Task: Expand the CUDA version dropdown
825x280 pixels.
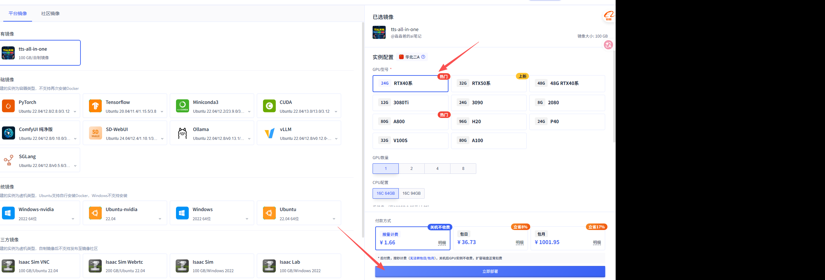Action: point(336,112)
